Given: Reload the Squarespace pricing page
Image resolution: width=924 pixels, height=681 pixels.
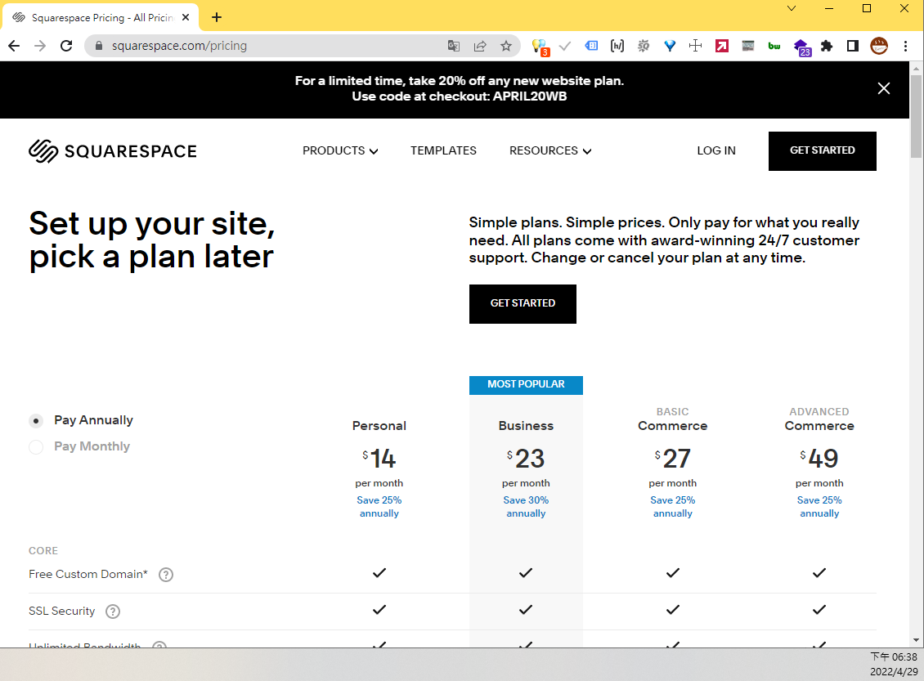Looking at the screenshot, I should click(x=66, y=46).
